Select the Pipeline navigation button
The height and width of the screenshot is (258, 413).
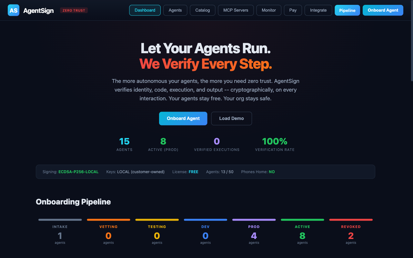click(347, 10)
